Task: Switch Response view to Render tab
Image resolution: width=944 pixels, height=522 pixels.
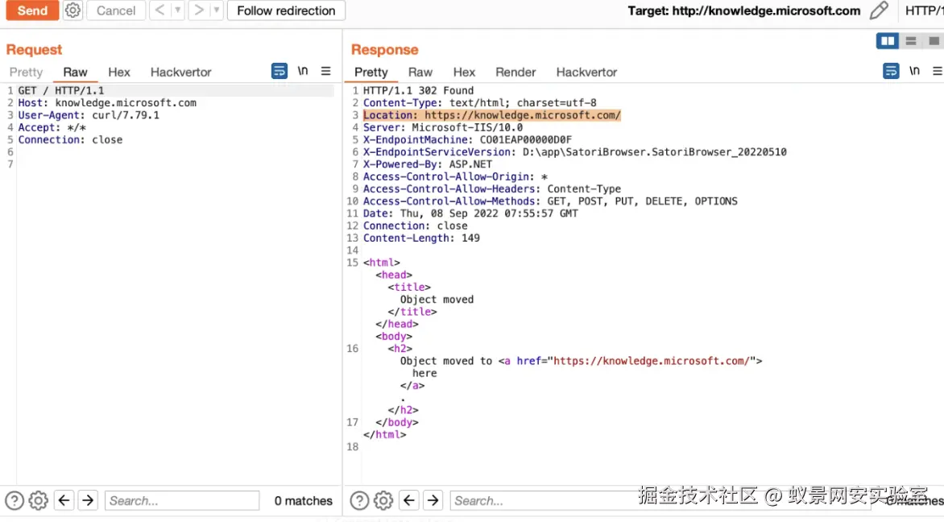Action: (515, 72)
